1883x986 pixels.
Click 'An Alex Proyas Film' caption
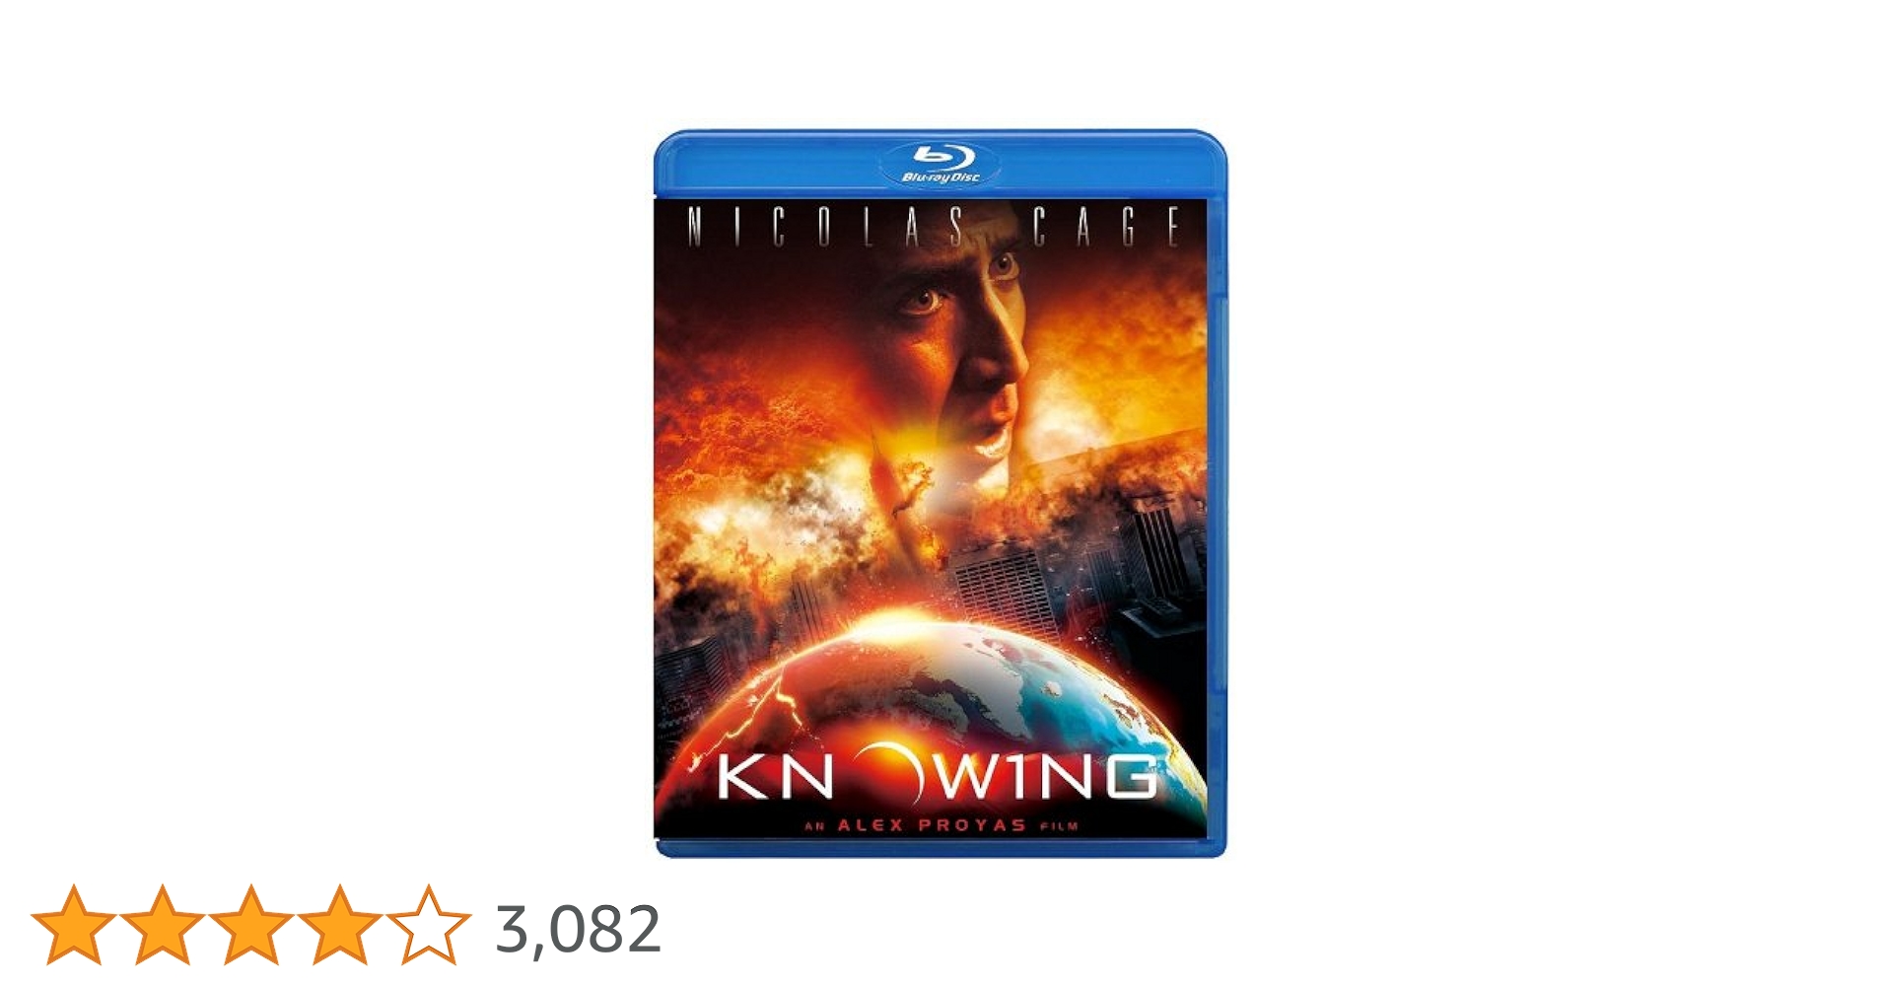(941, 825)
